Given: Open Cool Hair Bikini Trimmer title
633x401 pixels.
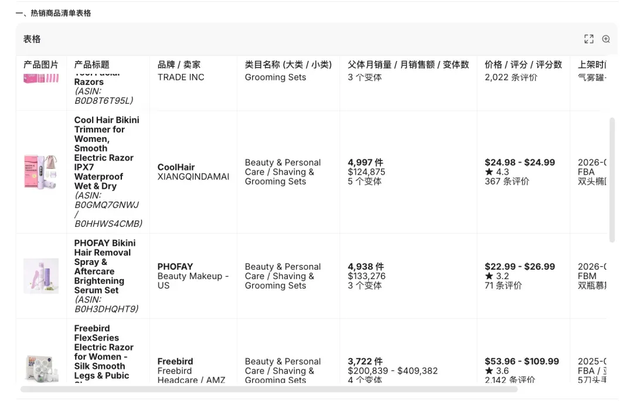Looking at the screenshot, I should 107,152.
